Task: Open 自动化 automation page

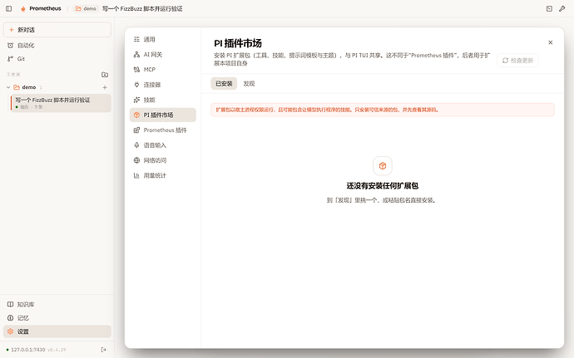Action: click(x=57, y=46)
